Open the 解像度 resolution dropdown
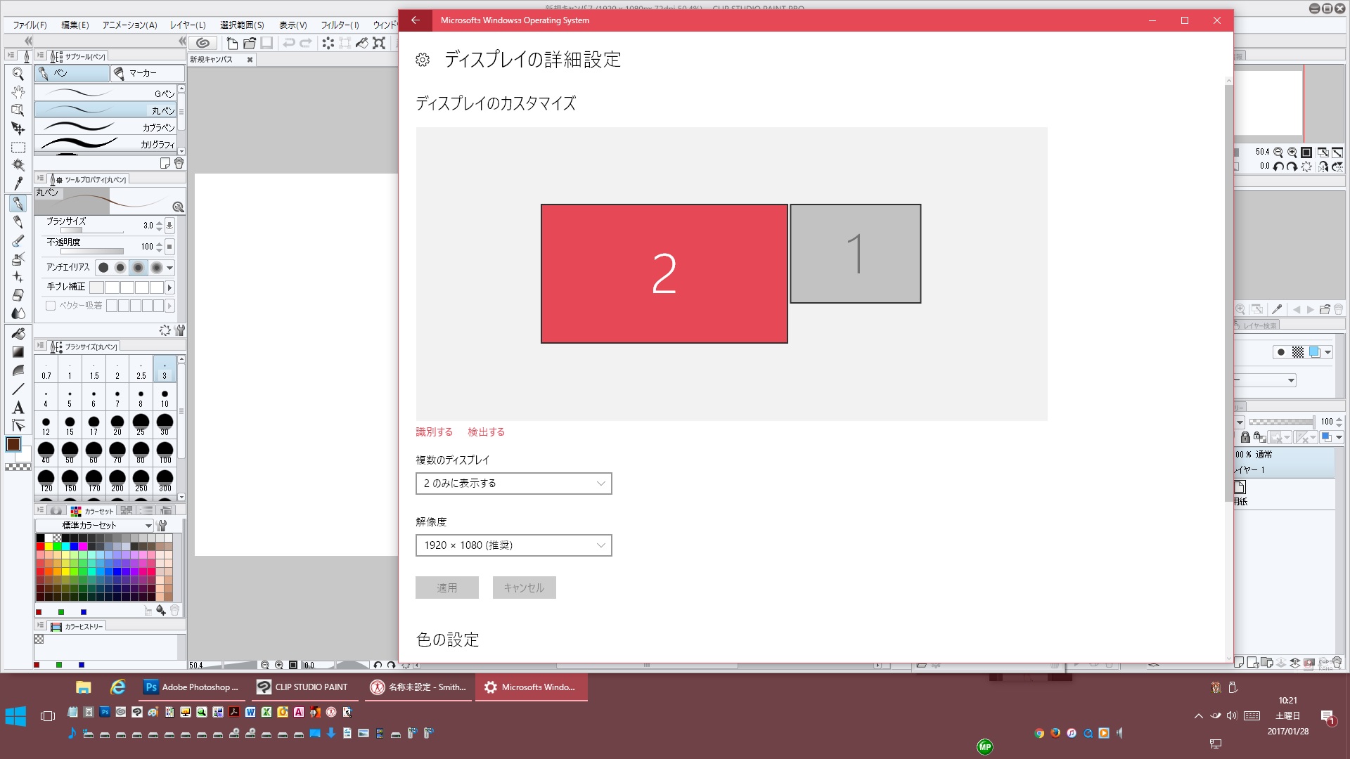 click(513, 545)
